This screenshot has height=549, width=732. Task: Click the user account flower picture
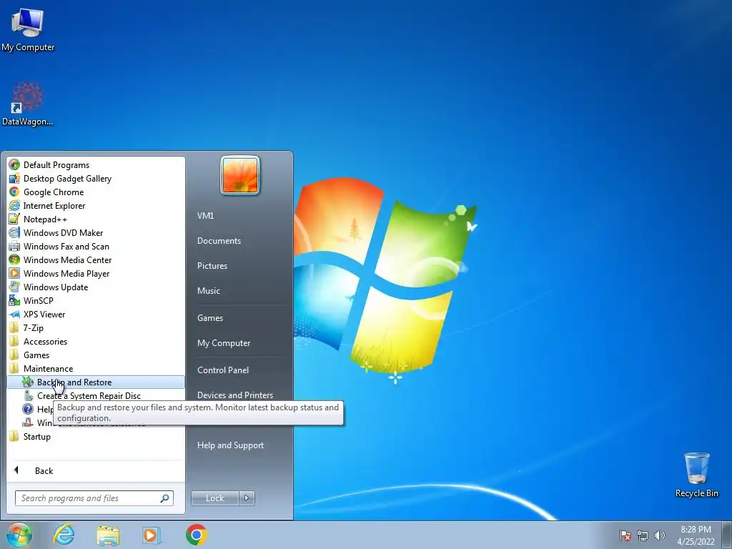[x=240, y=175]
